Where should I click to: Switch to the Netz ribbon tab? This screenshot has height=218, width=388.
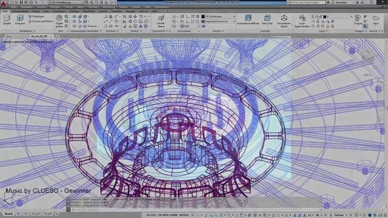pyautogui.click(x=46, y=11)
